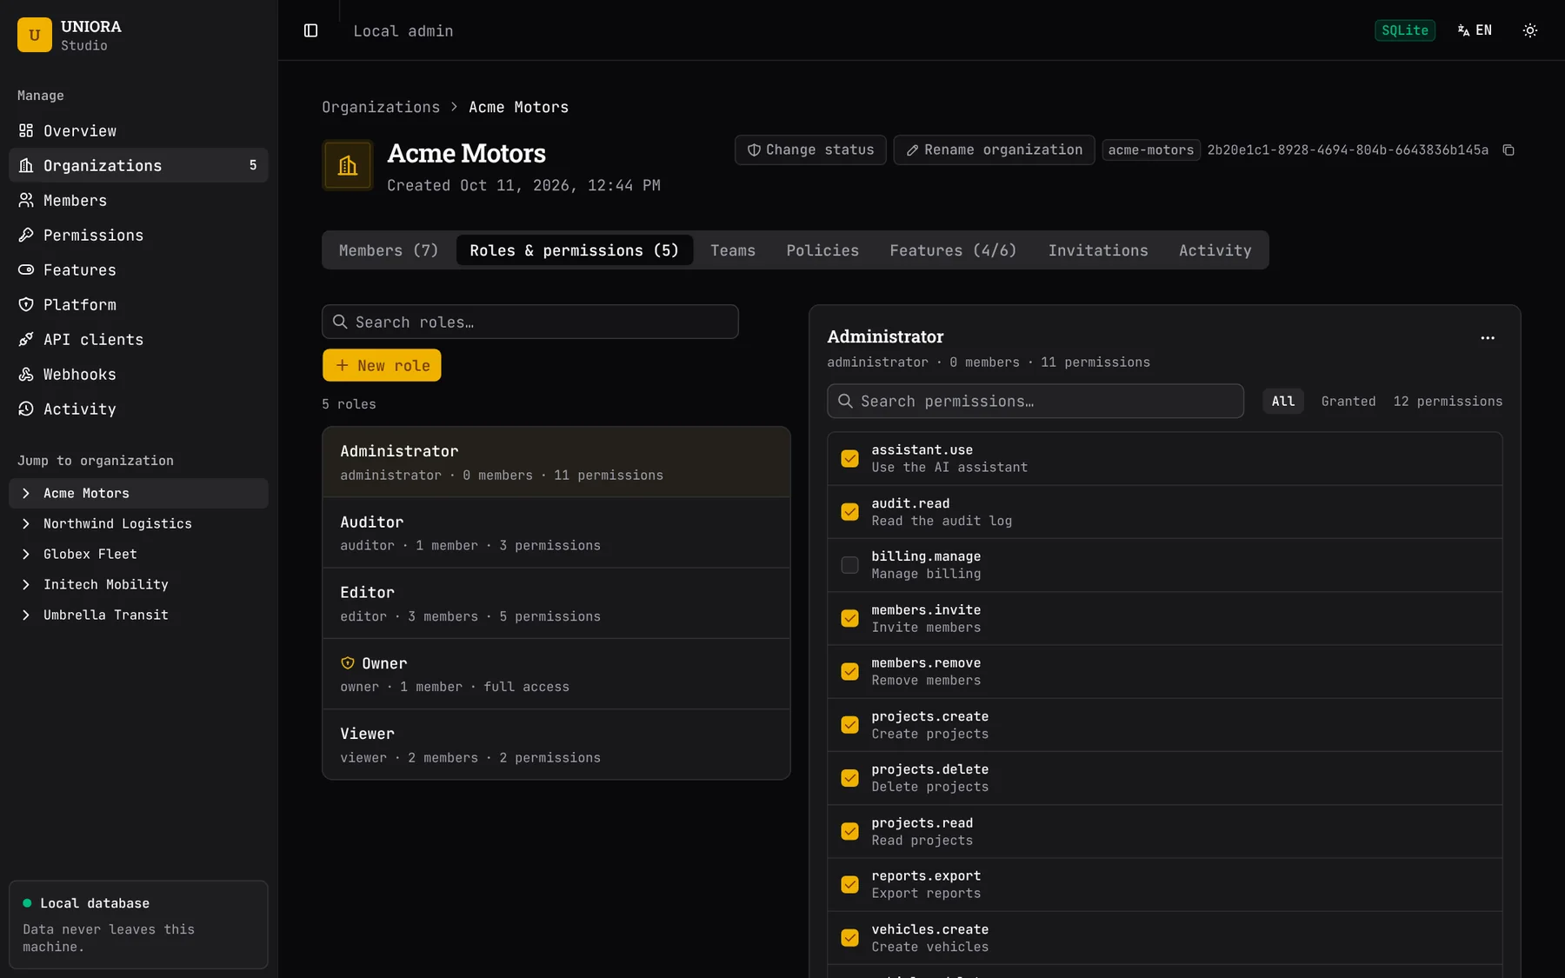Copy the organization UUID

click(x=1508, y=150)
